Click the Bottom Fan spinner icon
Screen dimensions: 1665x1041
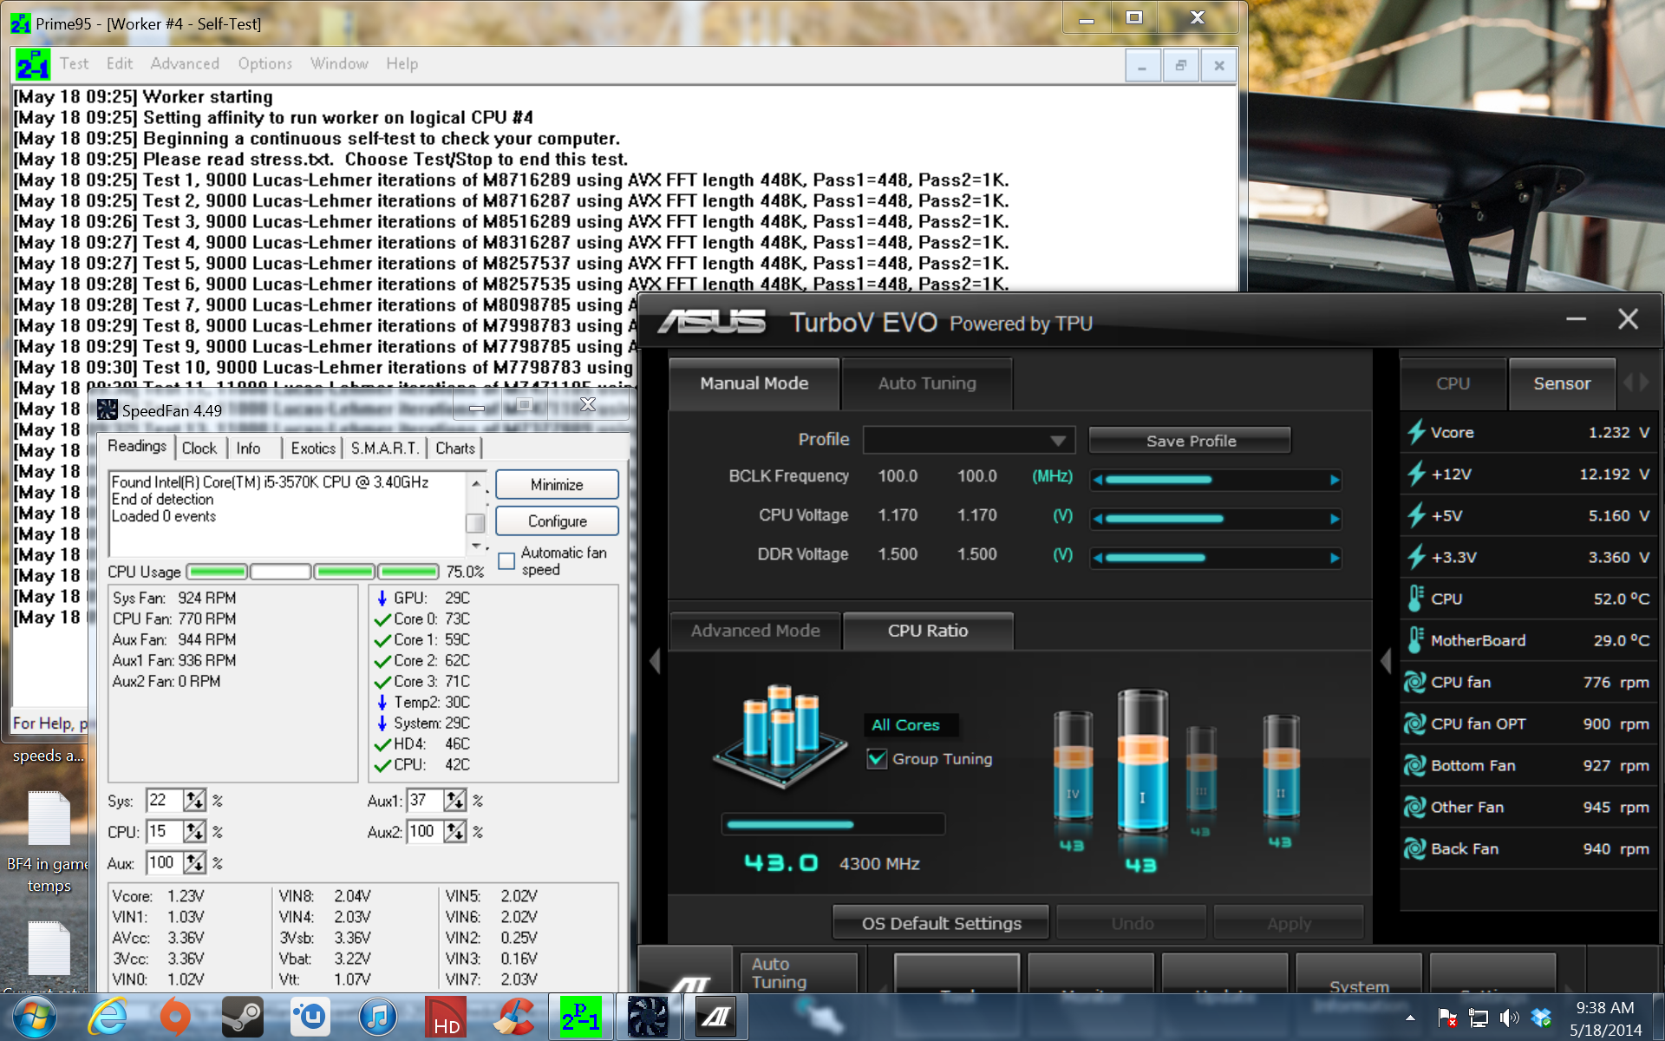(x=1415, y=765)
